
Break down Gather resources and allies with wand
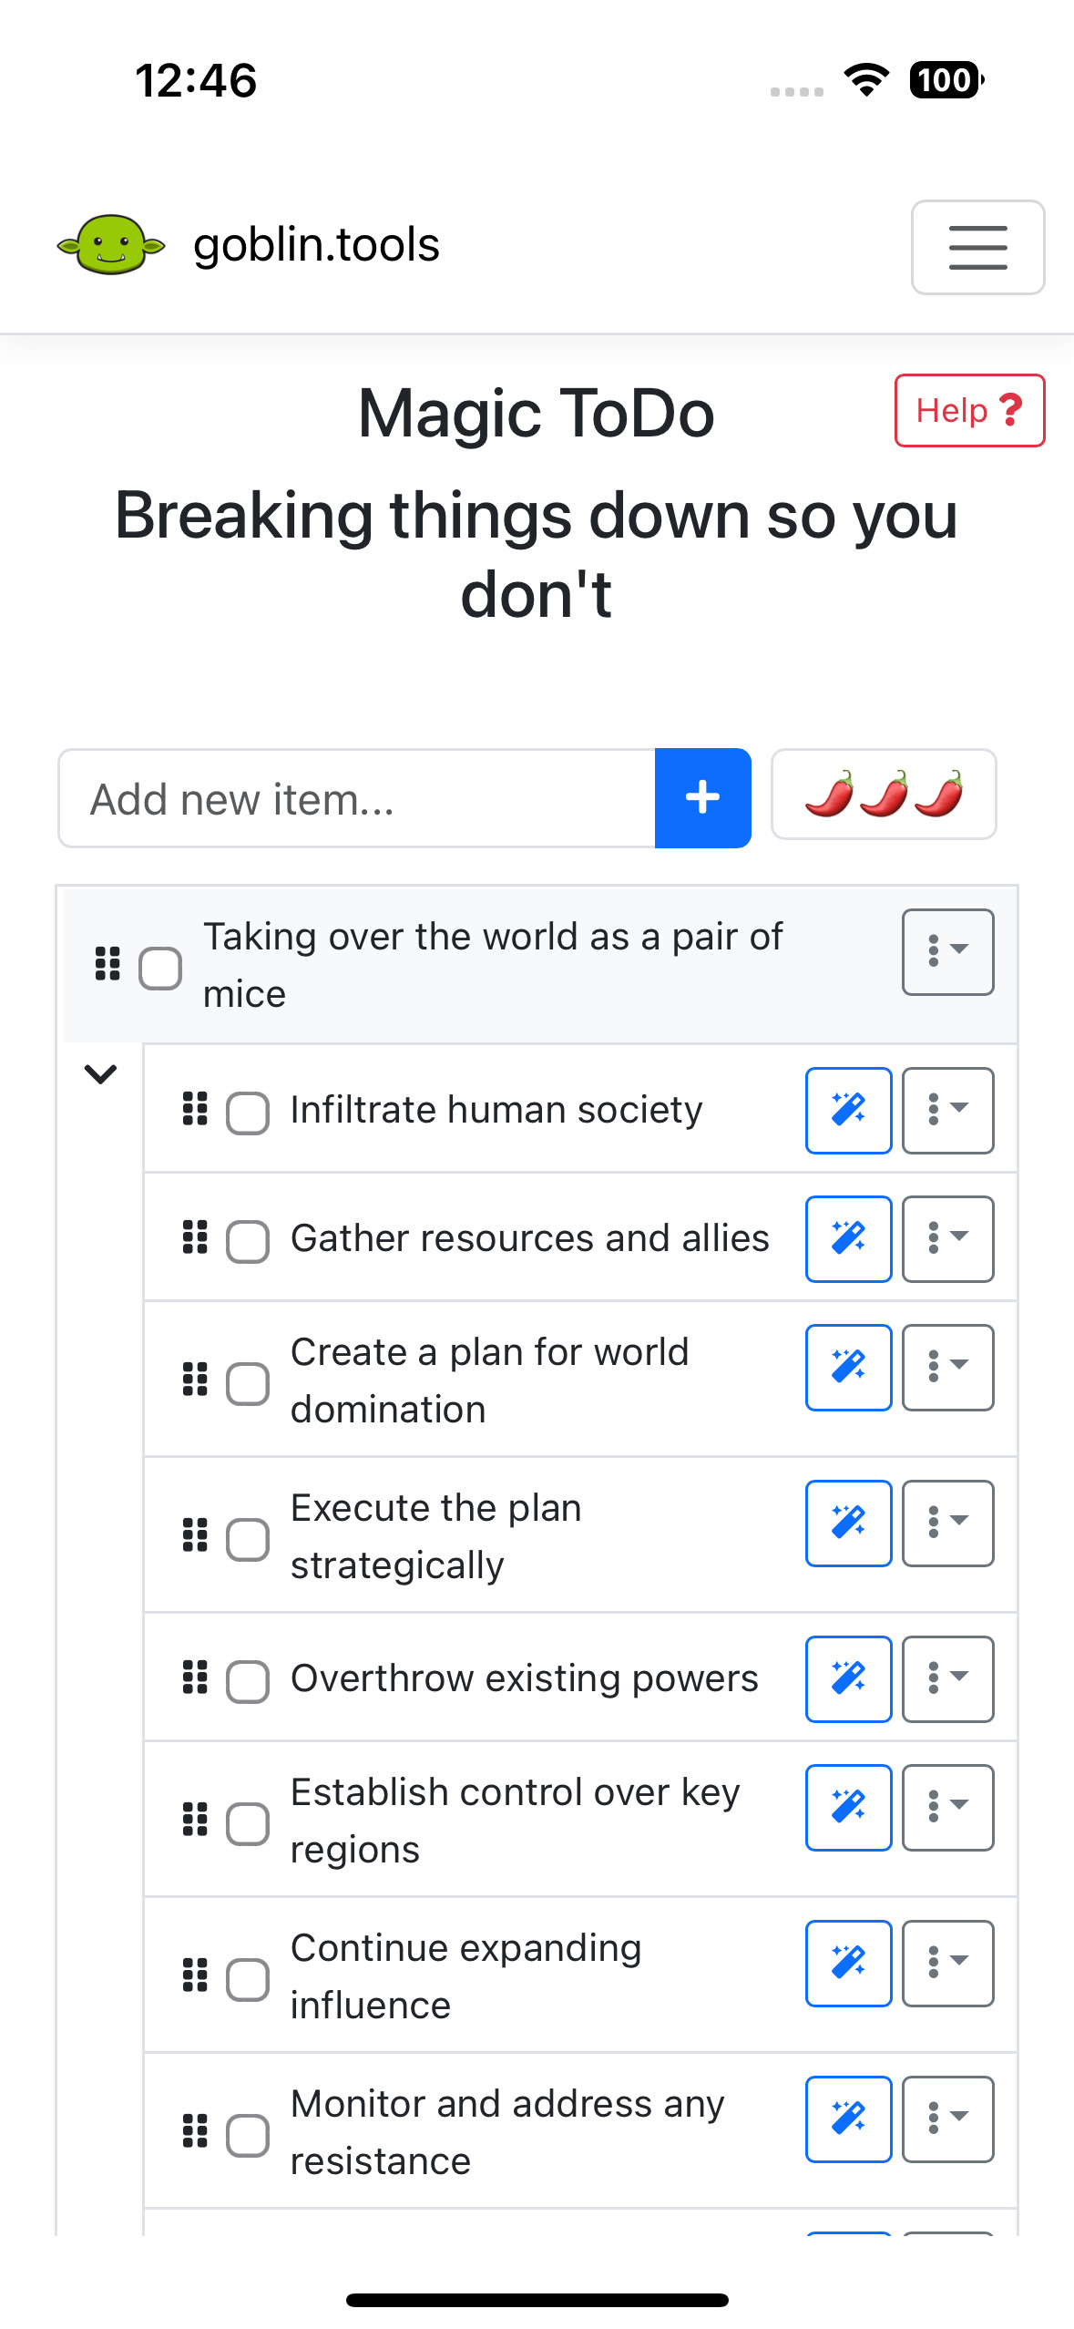click(x=848, y=1238)
